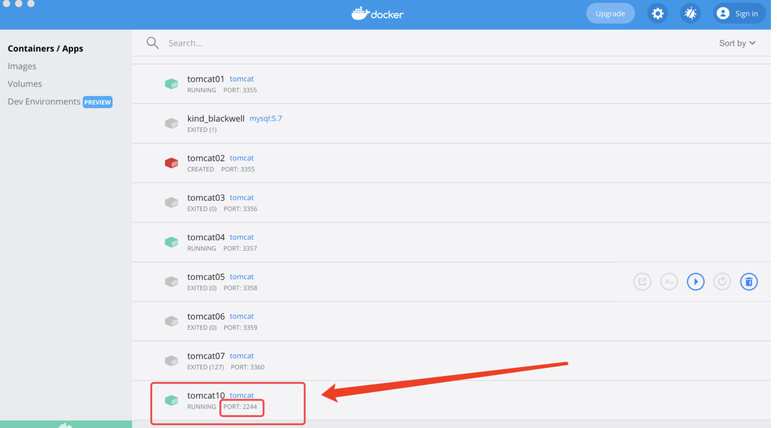
Task: Click PORT: 3358 text
Action: [x=240, y=288]
